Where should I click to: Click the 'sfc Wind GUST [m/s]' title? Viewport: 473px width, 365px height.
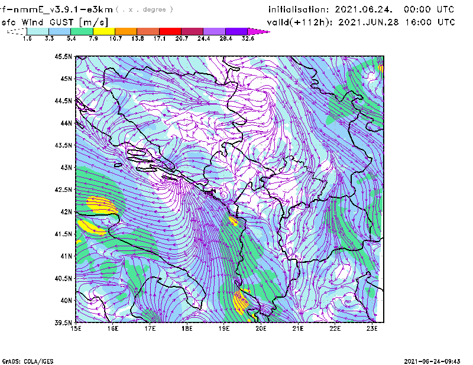[54, 22]
